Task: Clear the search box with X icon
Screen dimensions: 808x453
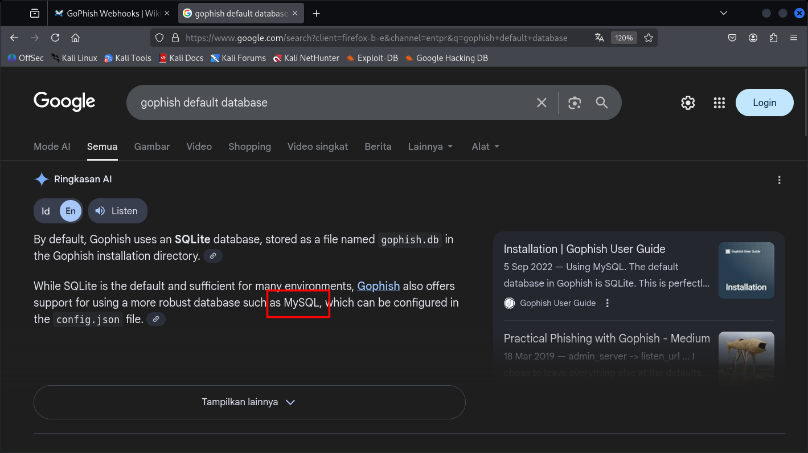Action: (x=542, y=103)
